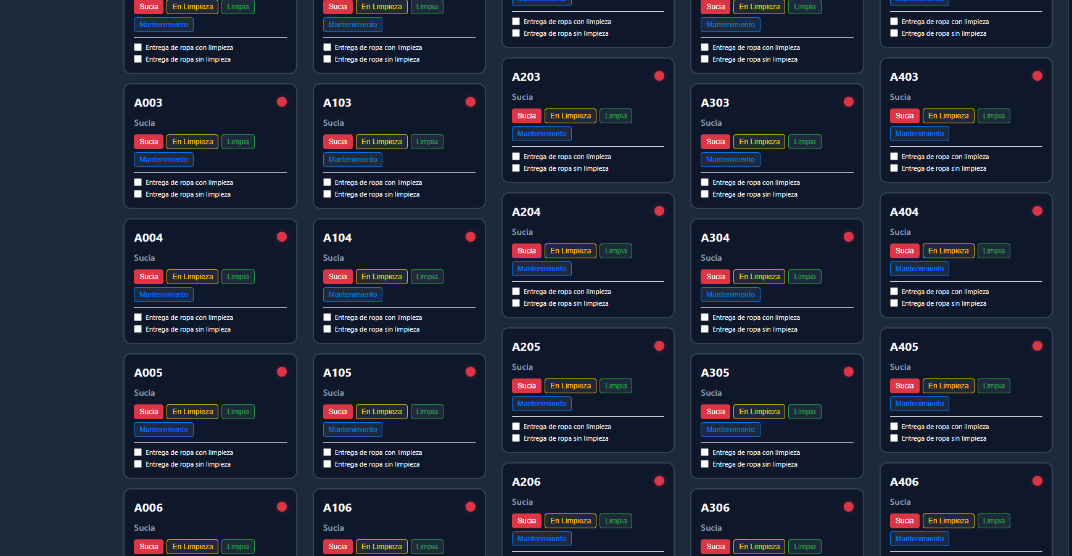
Task: Click the red Sucia button in A303
Action: pos(715,142)
